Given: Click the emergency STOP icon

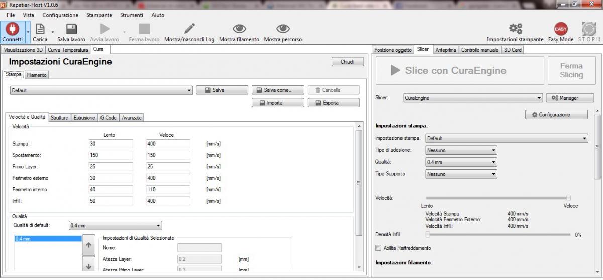Looking at the screenshot, I should (x=589, y=29).
